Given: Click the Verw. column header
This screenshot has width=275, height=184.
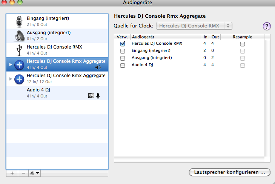Looking at the screenshot, I should [x=122, y=37].
